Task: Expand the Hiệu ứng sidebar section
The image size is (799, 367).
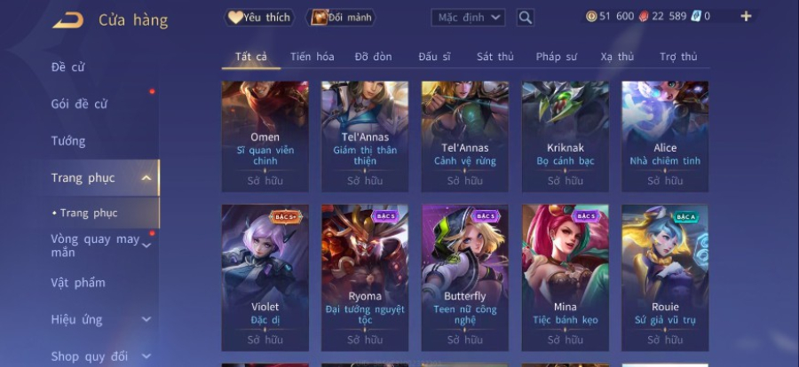Action: tap(146, 320)
